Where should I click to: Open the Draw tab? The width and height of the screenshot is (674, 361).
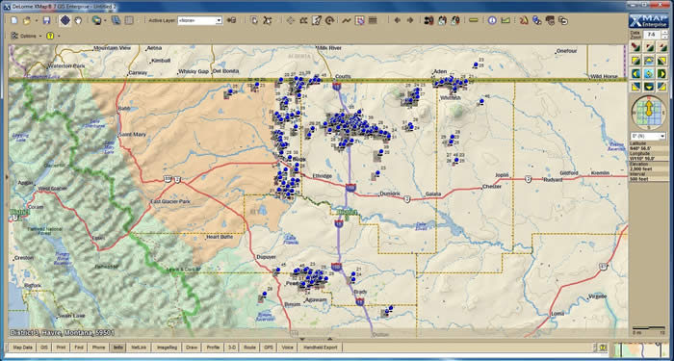pos(192,347)
